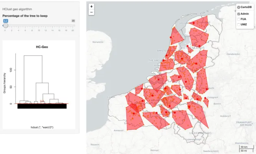
Task: Click the Bonn city label
Action: [x=217, y=104]
